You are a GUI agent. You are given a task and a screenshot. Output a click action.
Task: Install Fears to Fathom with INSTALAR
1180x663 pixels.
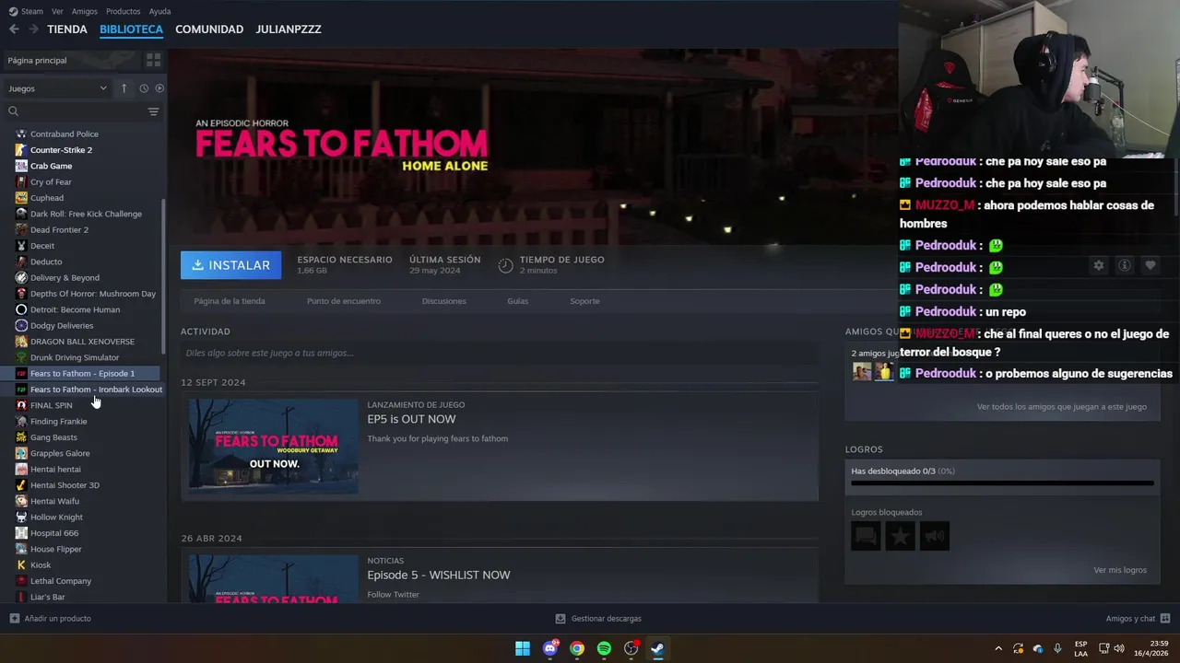point(231,265)
